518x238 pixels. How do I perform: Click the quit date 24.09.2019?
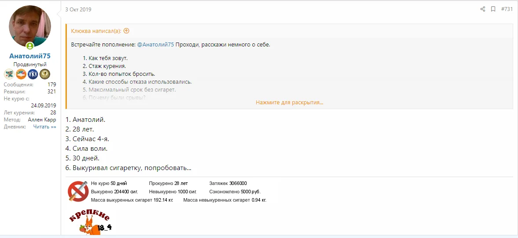(44, 106)
